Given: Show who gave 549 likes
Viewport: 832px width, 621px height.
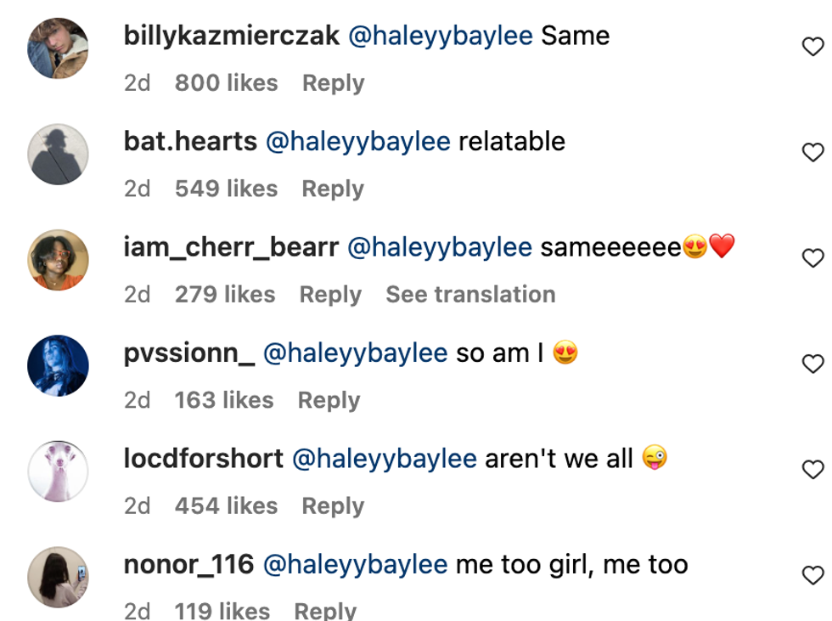Looking at the screenshot, I should (x=226, y=189).
